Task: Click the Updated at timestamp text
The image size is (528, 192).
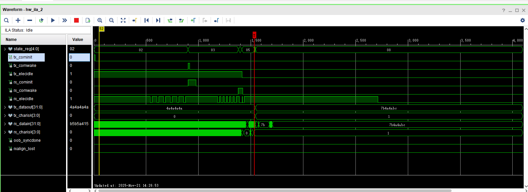Action: pyautogui.click(x=126, y=185)
